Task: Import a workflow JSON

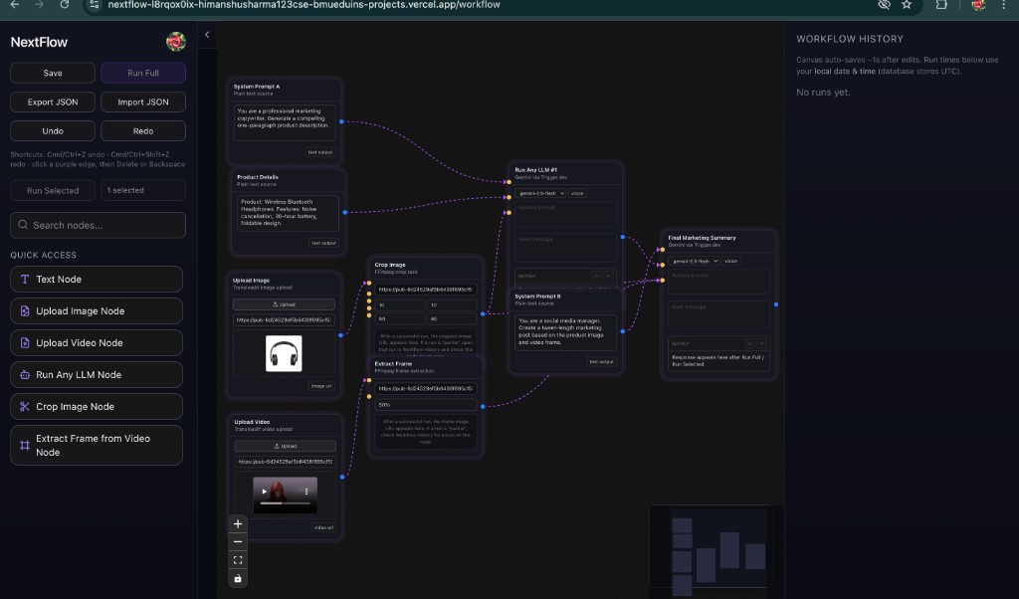Action: click(143, 102)
